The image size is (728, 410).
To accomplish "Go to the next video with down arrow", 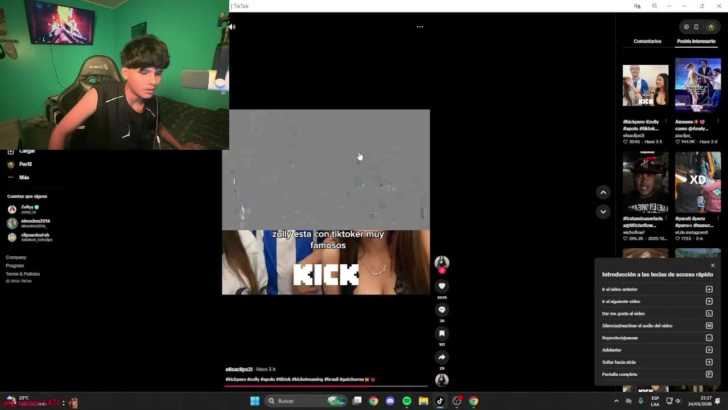I will coord(603,212).
